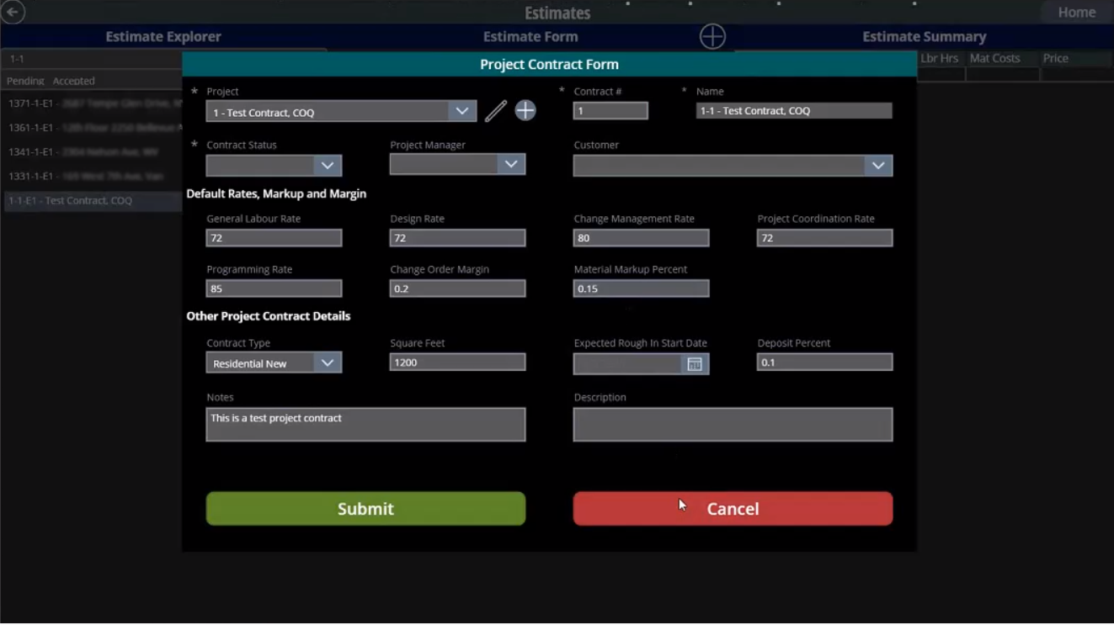Click the circular plus icon in the header bar
Viewport: 1114px width, 625px height.
tap(712, 36)
